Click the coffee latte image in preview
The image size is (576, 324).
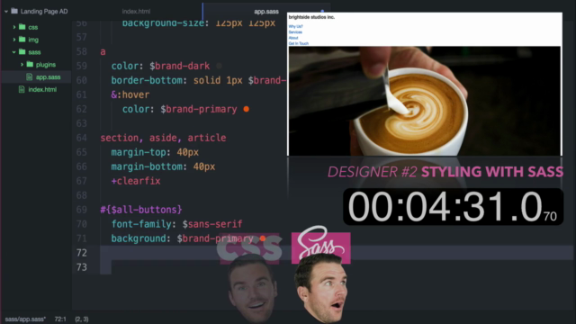[x=425, y=101]
